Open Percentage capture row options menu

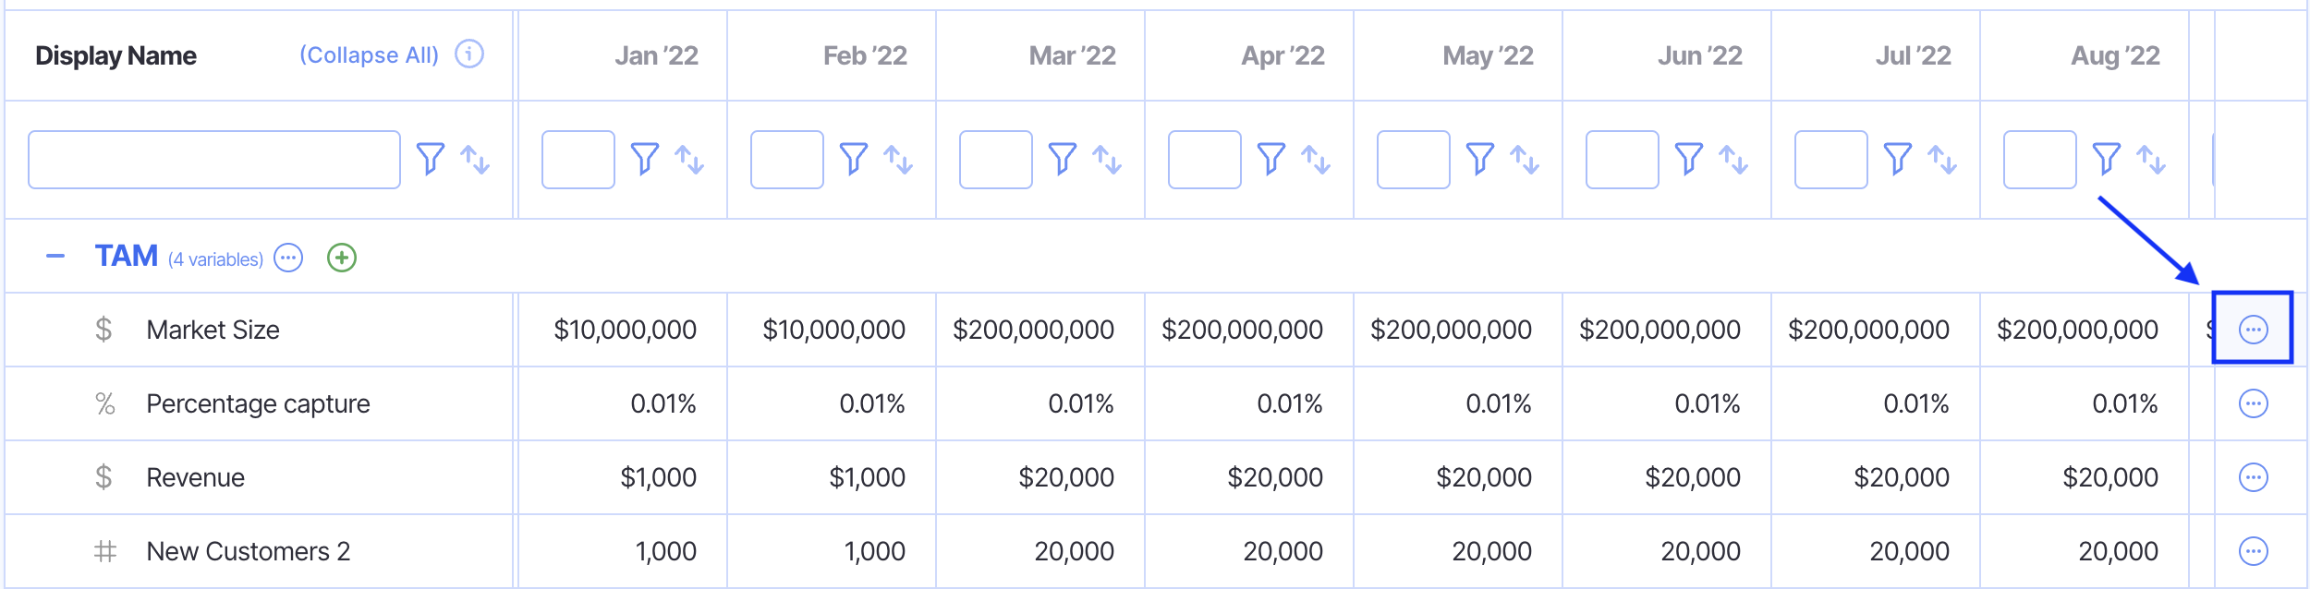pyautogui.click(x=2254, y=403)
